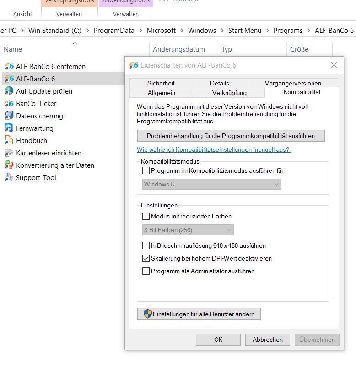Select the Fernwartung file name
356x367 pixels.
35,128
